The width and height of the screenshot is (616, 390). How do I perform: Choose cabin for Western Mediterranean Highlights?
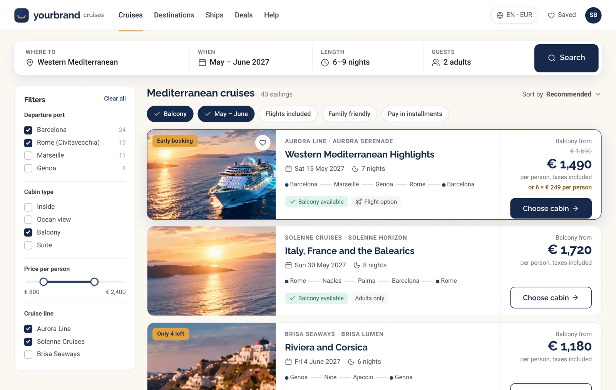[551, 208]
